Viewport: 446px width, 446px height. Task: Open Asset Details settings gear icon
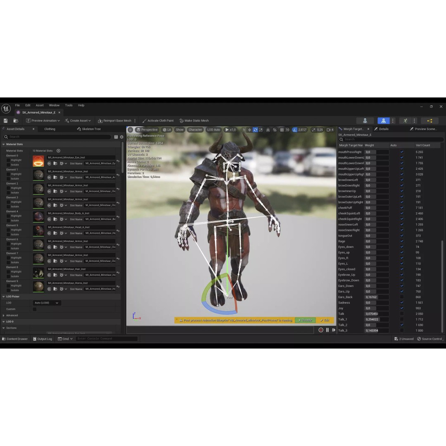pyautogui.click(x=122, y=137)
